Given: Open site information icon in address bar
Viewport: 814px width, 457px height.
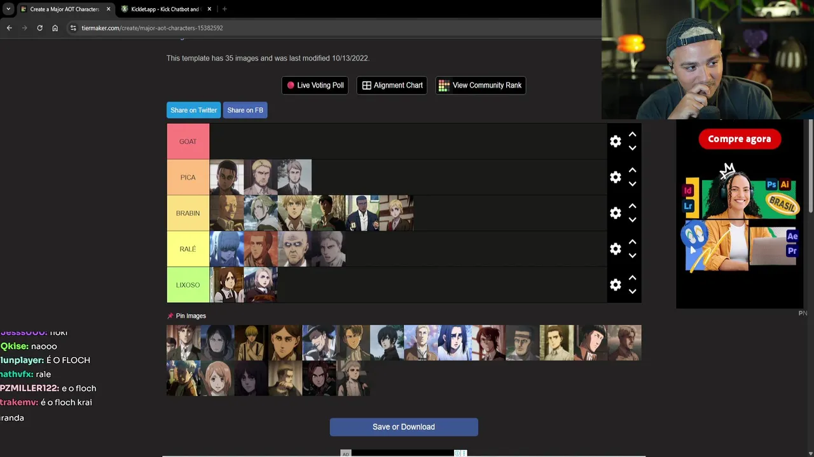Looking at the screenshot, I should [73, 28].
